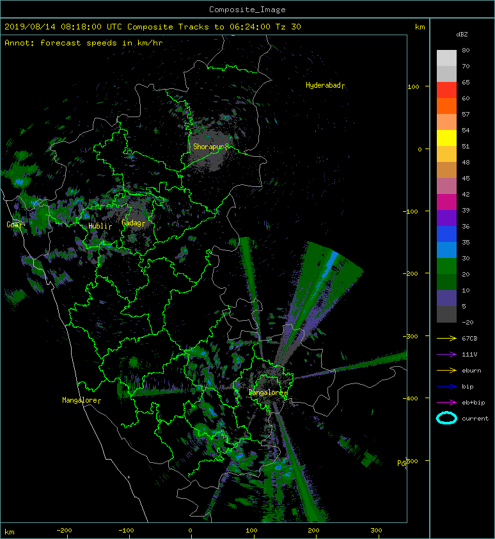Select the gold 51-48 dBZ swatch

(446, 154)
